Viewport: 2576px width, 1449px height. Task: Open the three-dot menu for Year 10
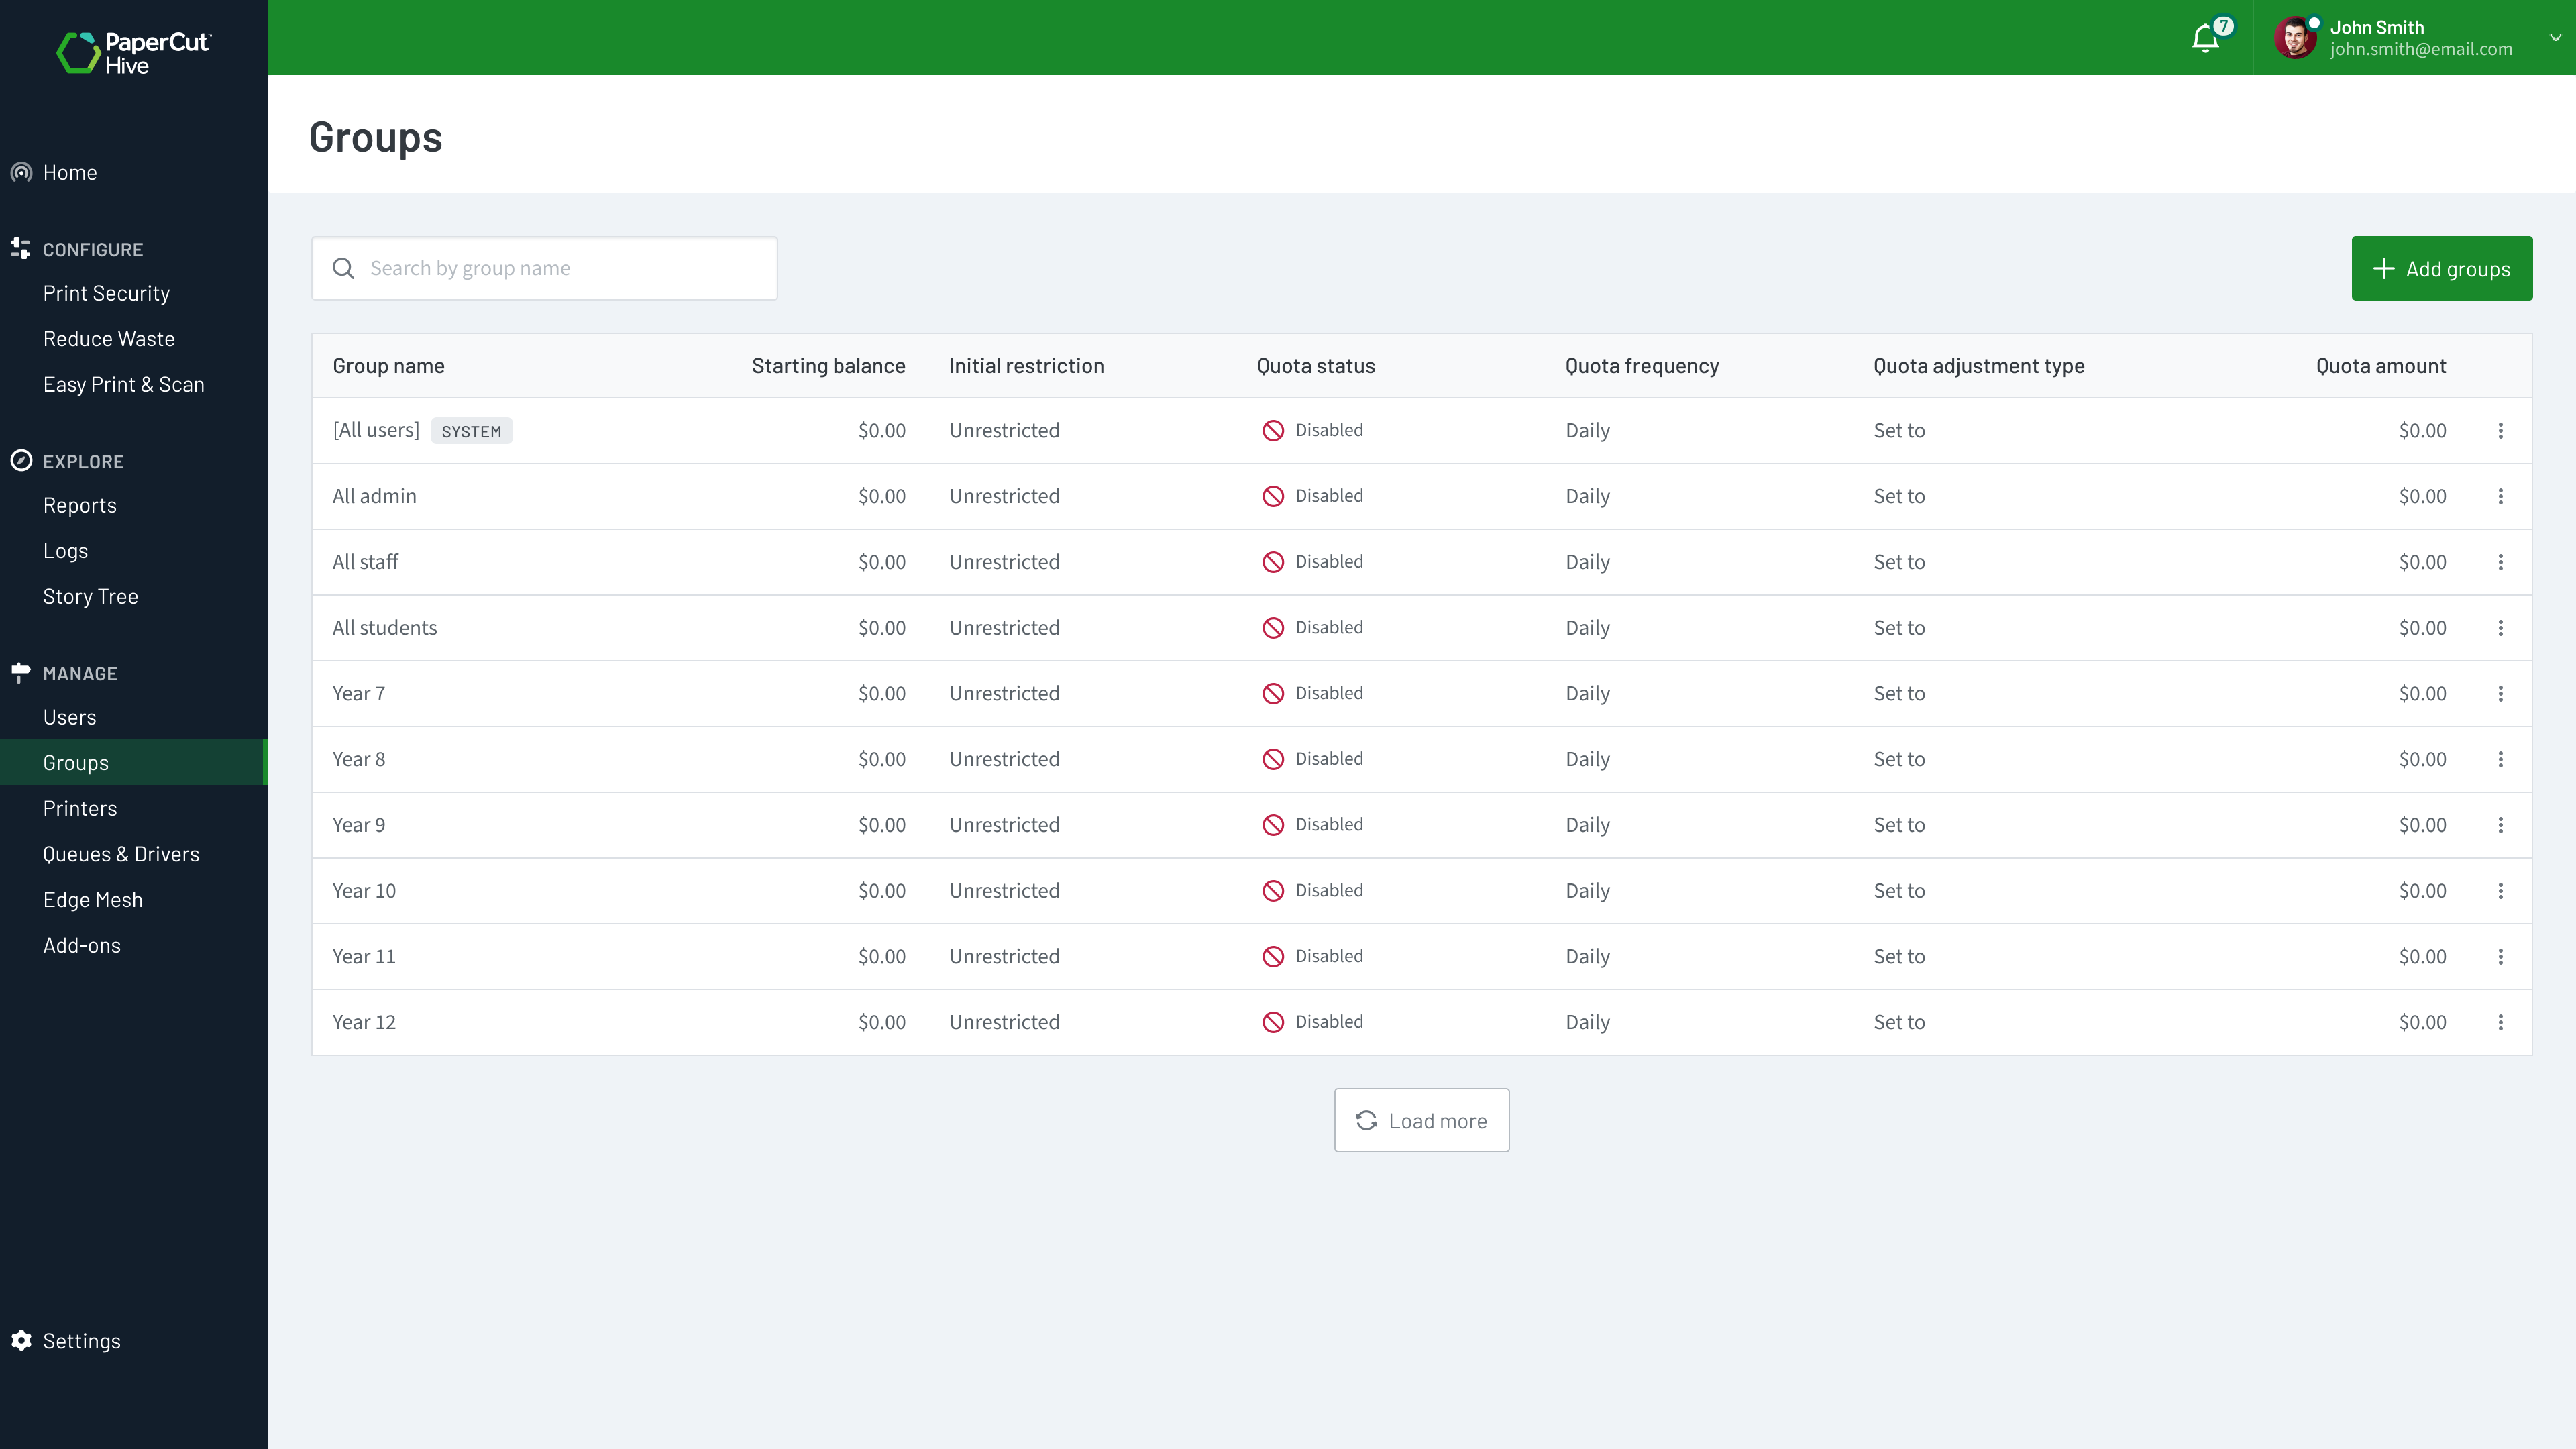click(x=2501, y=891)
